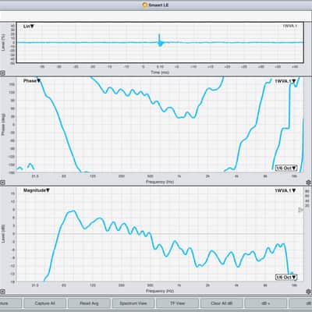Change the 1/6 Oct smoothing on the Magnitude plot
Viewport: 312px width, 312px height.
click(x=286, y=277)
